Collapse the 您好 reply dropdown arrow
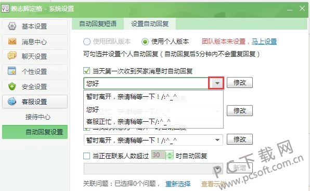Screen dimensions: 310x191 tap(217, 83)
